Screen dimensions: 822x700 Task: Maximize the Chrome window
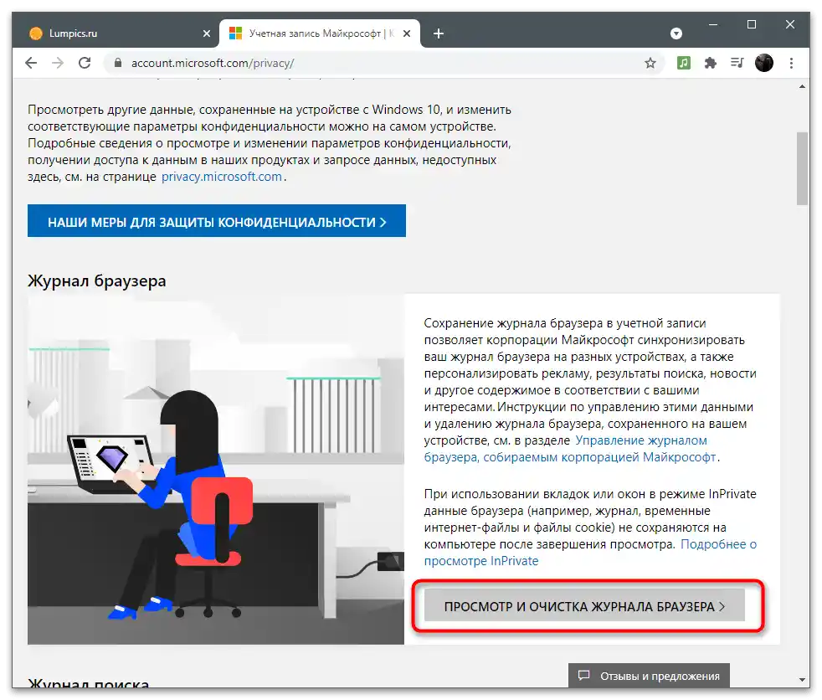[x=751, y=24]
